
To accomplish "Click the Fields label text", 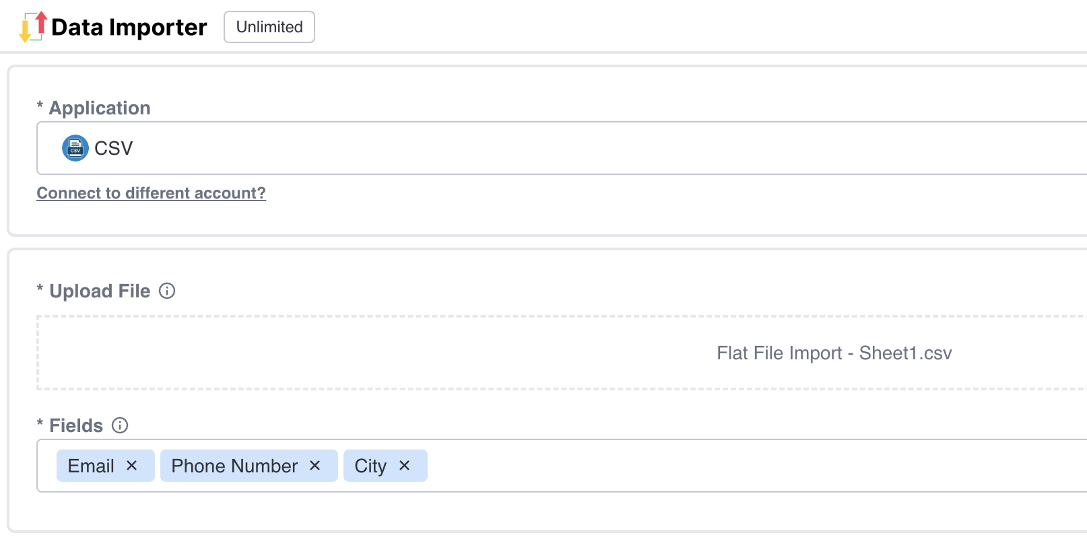I will [x=76, y=426].
